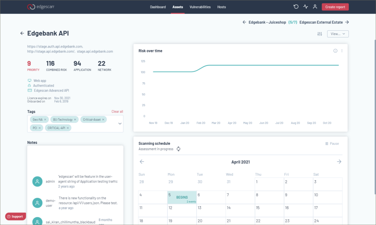The height and width of the screenshot is (225, 376).
Task: Open the BEGINS event on April 5
Action: (182, 197)
